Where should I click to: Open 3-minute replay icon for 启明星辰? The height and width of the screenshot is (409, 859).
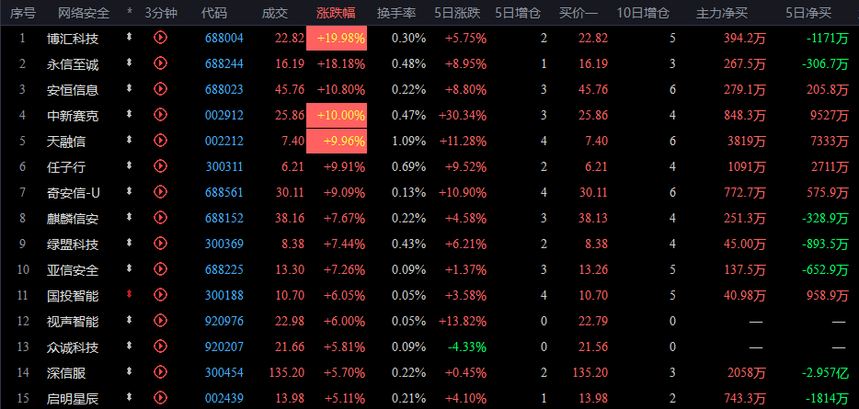160,397
